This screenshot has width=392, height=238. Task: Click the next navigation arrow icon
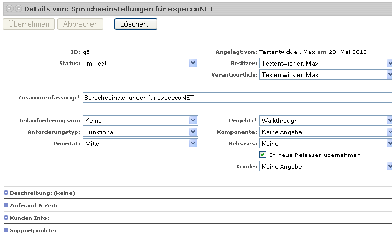point(18,9)
